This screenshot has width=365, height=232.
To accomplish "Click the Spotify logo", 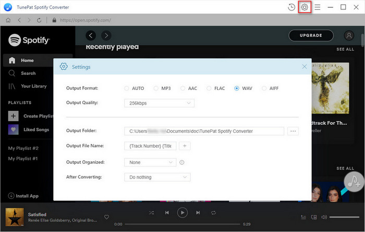I will click(29, 40).
